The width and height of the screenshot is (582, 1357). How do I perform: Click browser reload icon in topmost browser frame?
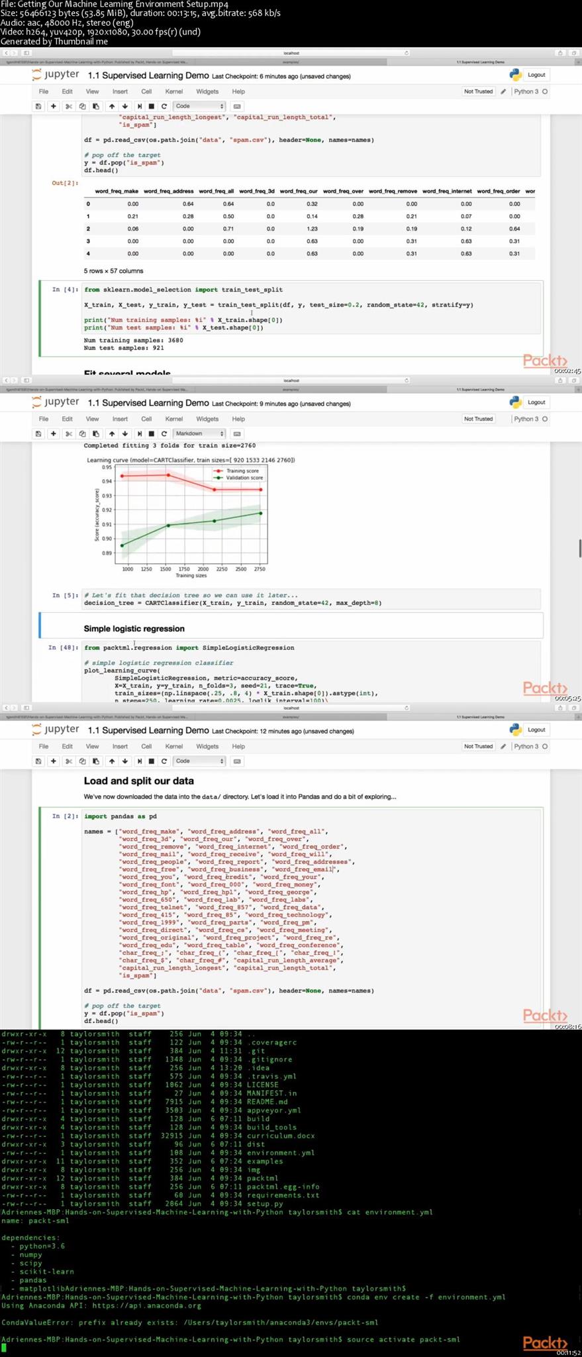click(406, 53)
